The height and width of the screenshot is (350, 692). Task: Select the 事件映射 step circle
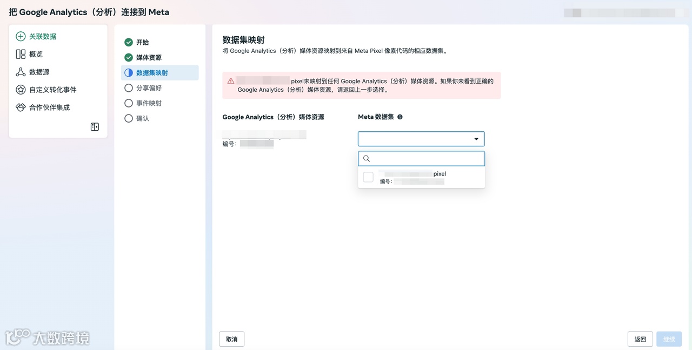click(x=129, y=103)
